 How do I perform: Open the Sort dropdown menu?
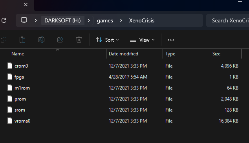click(x=107, y=40)
